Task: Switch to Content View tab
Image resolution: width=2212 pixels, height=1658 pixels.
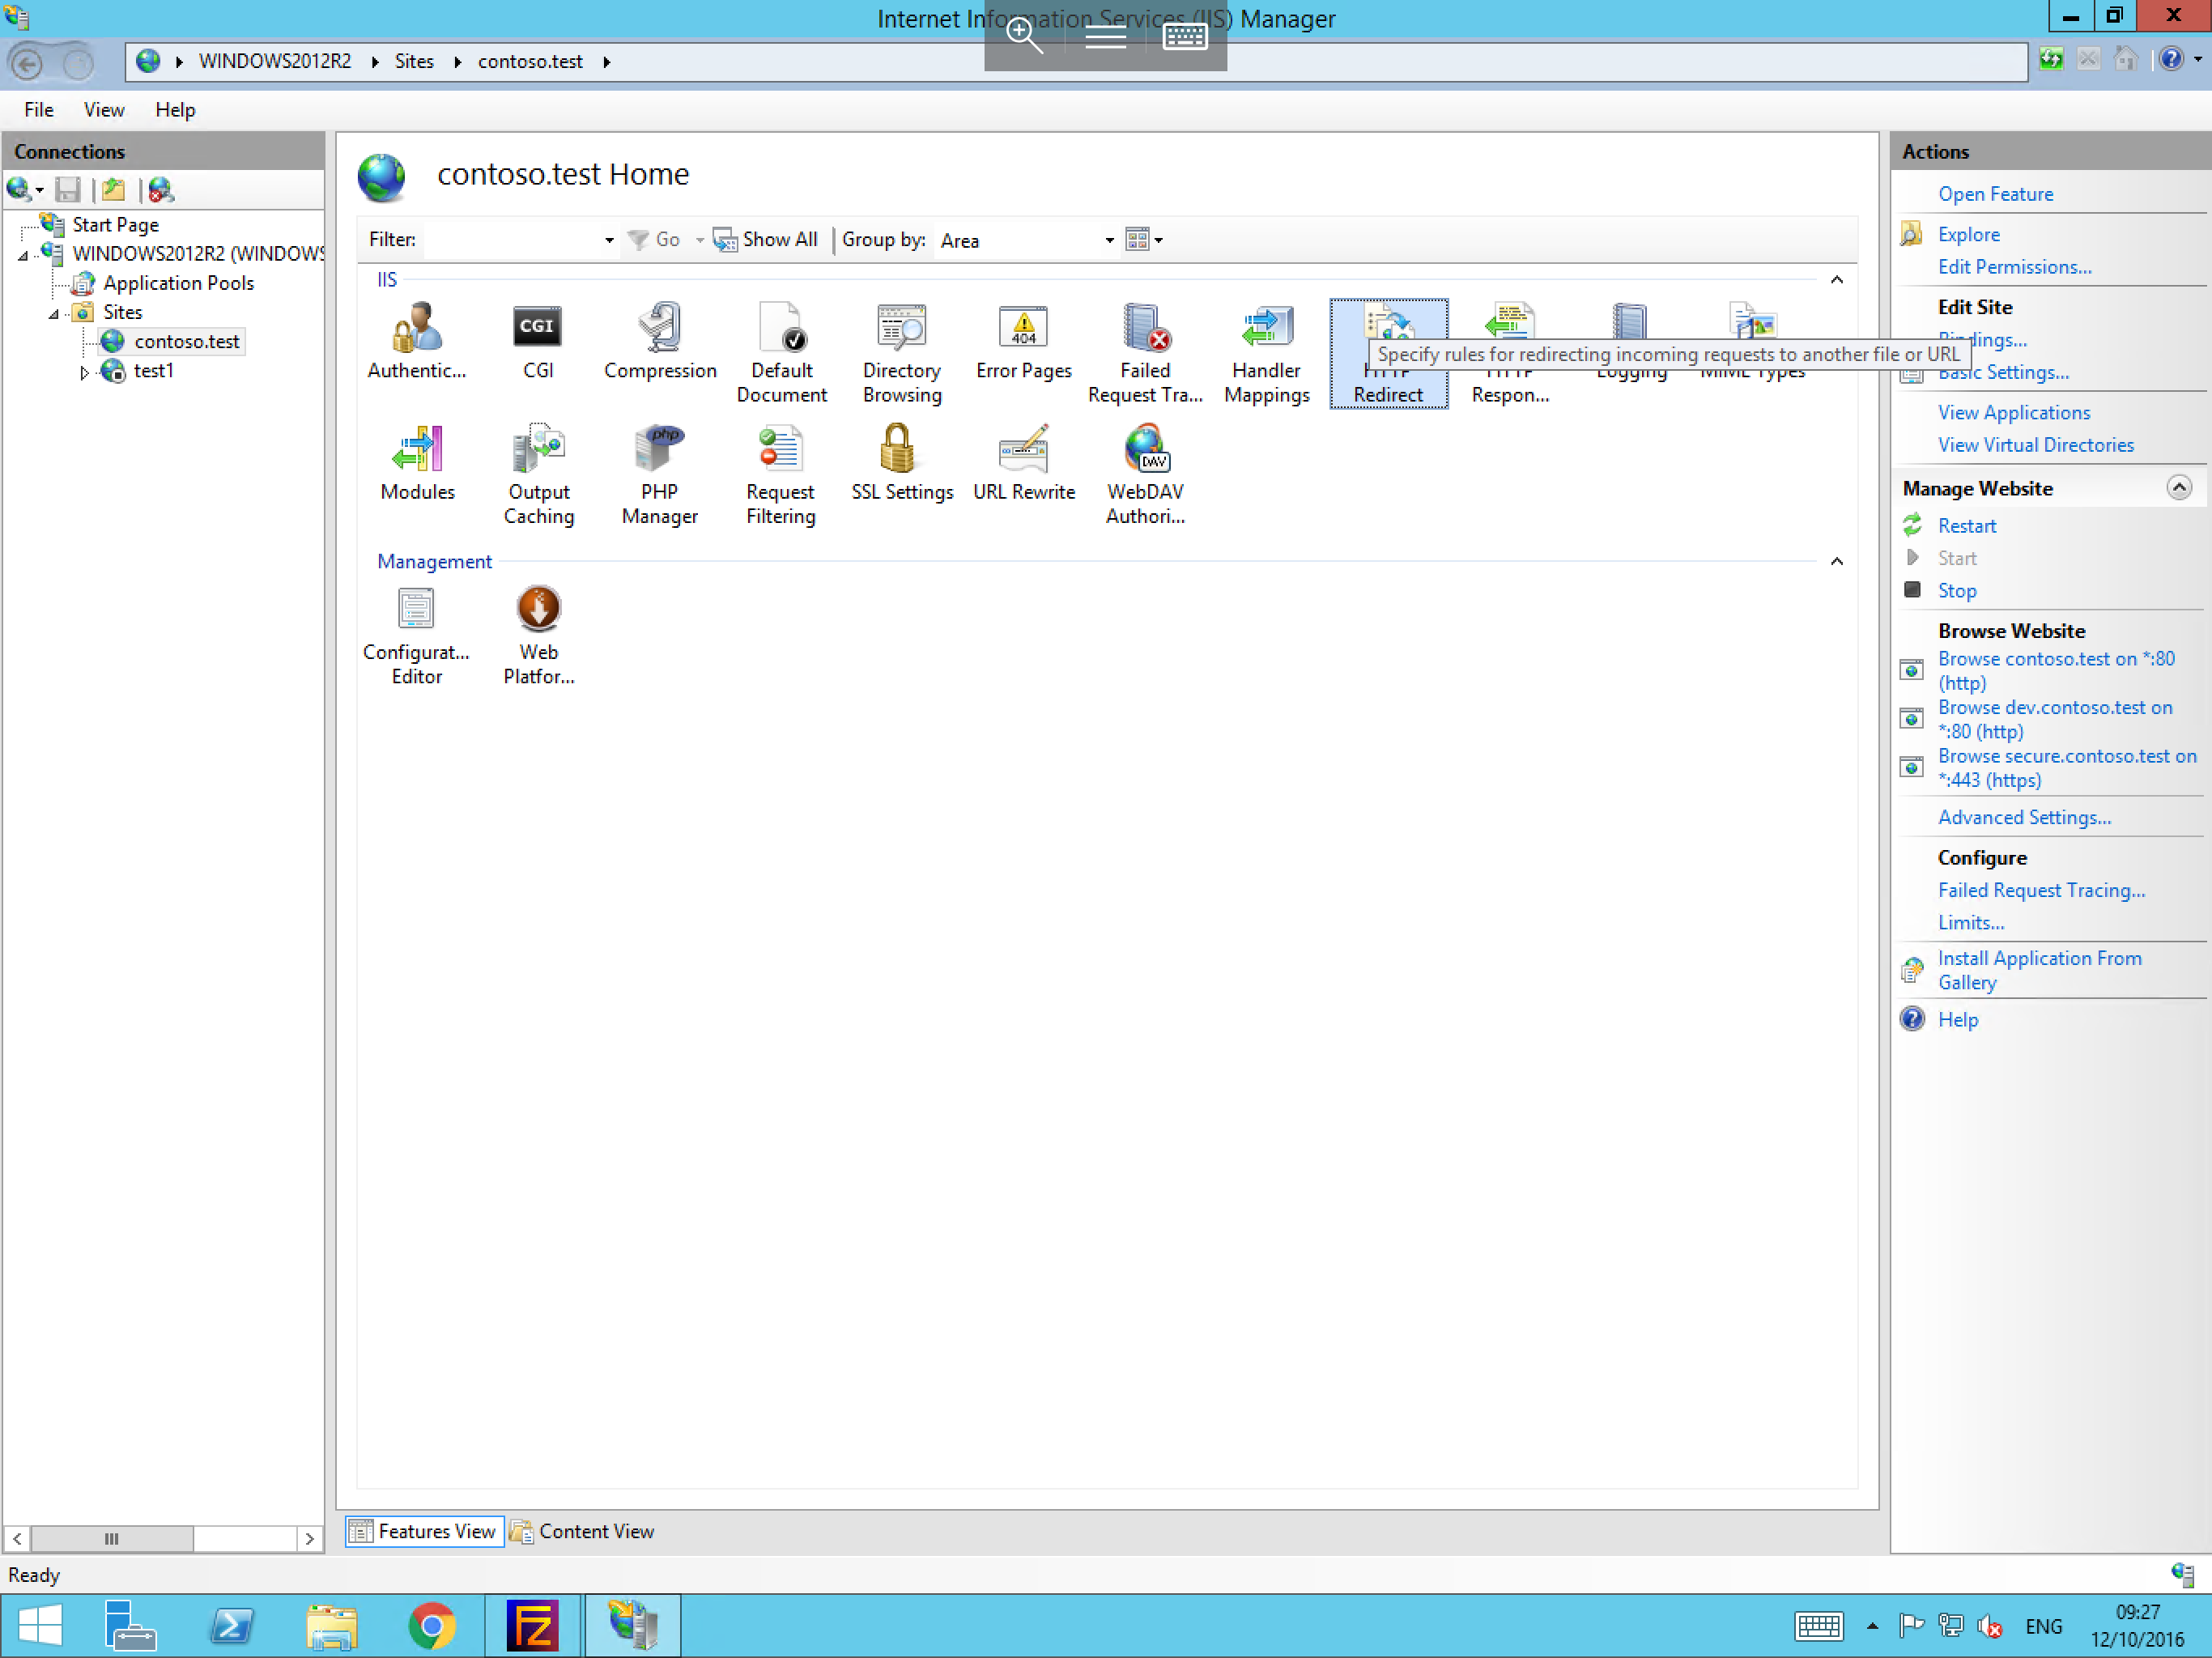Action: pos(582,1531)
